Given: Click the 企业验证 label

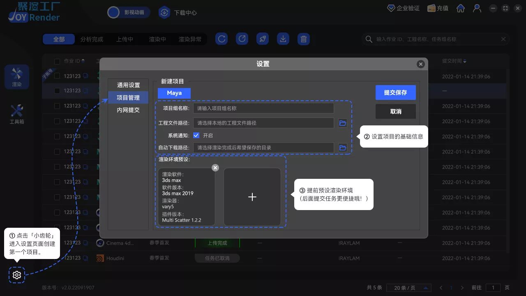Looking at the screenshot, I should pyautogui.click(x=408, y=8).
